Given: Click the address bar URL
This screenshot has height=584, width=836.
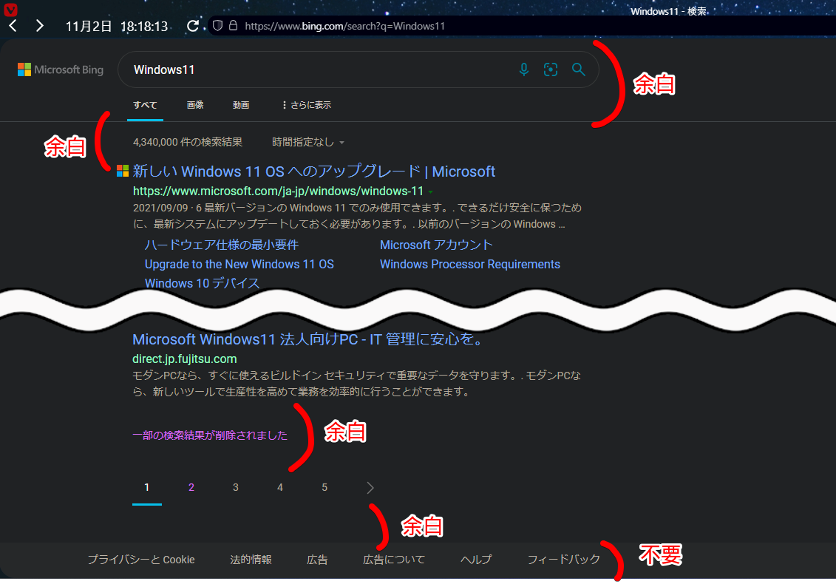Looking at the screenshot, I should (344, 26).
